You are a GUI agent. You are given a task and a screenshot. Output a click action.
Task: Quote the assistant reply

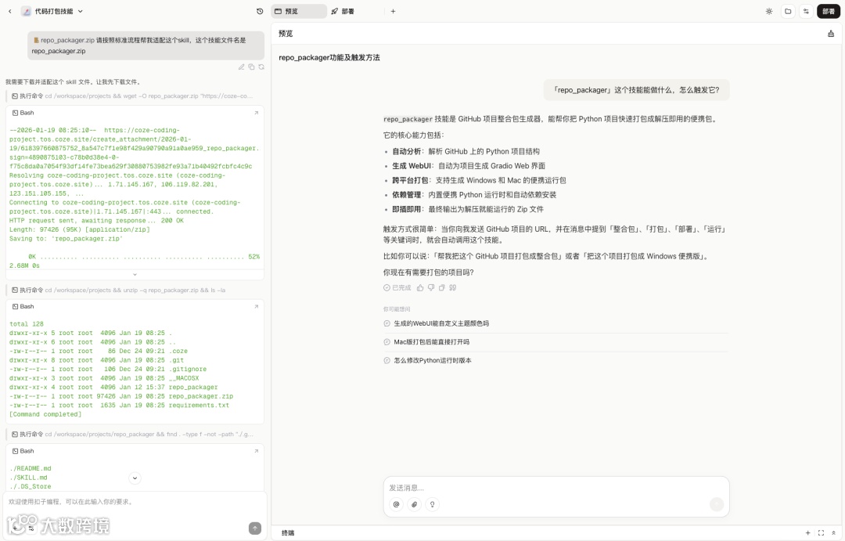[453, 287]
